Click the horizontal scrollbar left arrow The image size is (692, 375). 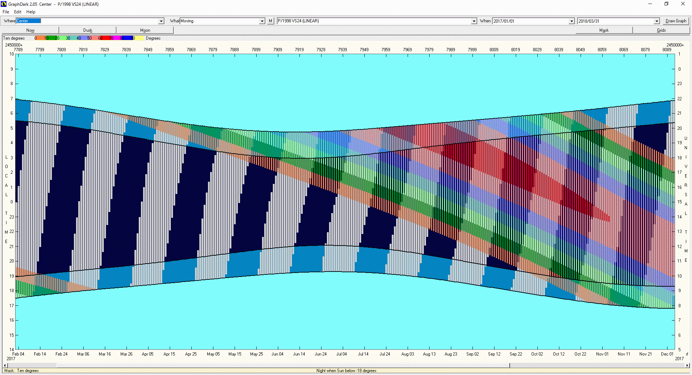click(5, 365)
